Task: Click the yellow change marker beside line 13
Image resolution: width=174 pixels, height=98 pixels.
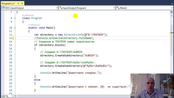Action: 13,38
